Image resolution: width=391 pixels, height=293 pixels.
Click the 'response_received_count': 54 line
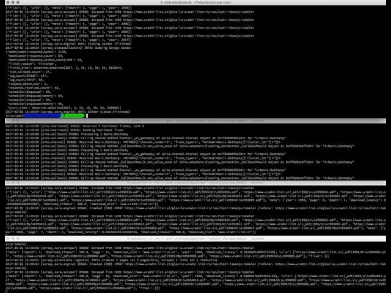(34, 88)
